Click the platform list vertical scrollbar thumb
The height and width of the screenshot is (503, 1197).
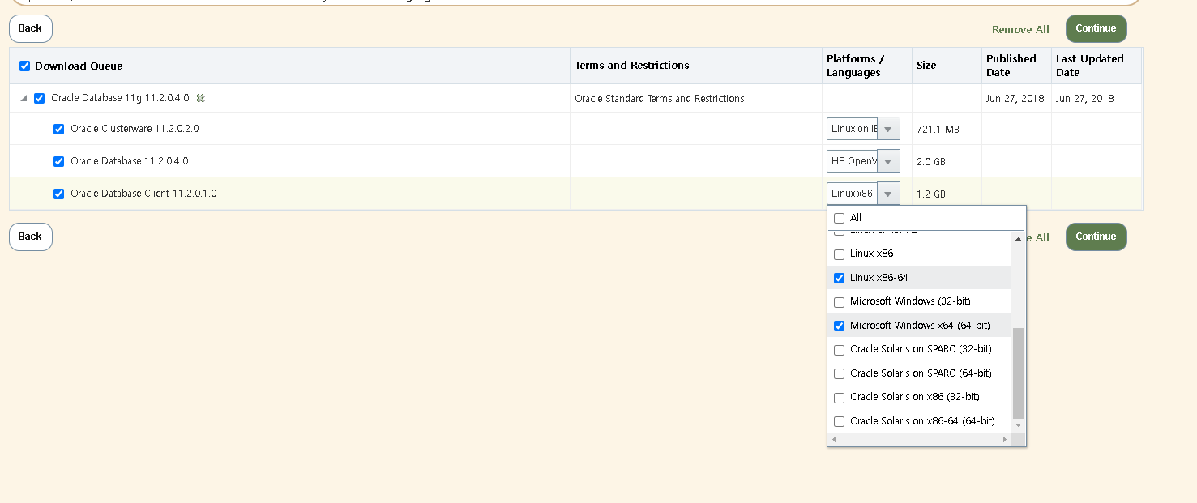pos(1019,373)
